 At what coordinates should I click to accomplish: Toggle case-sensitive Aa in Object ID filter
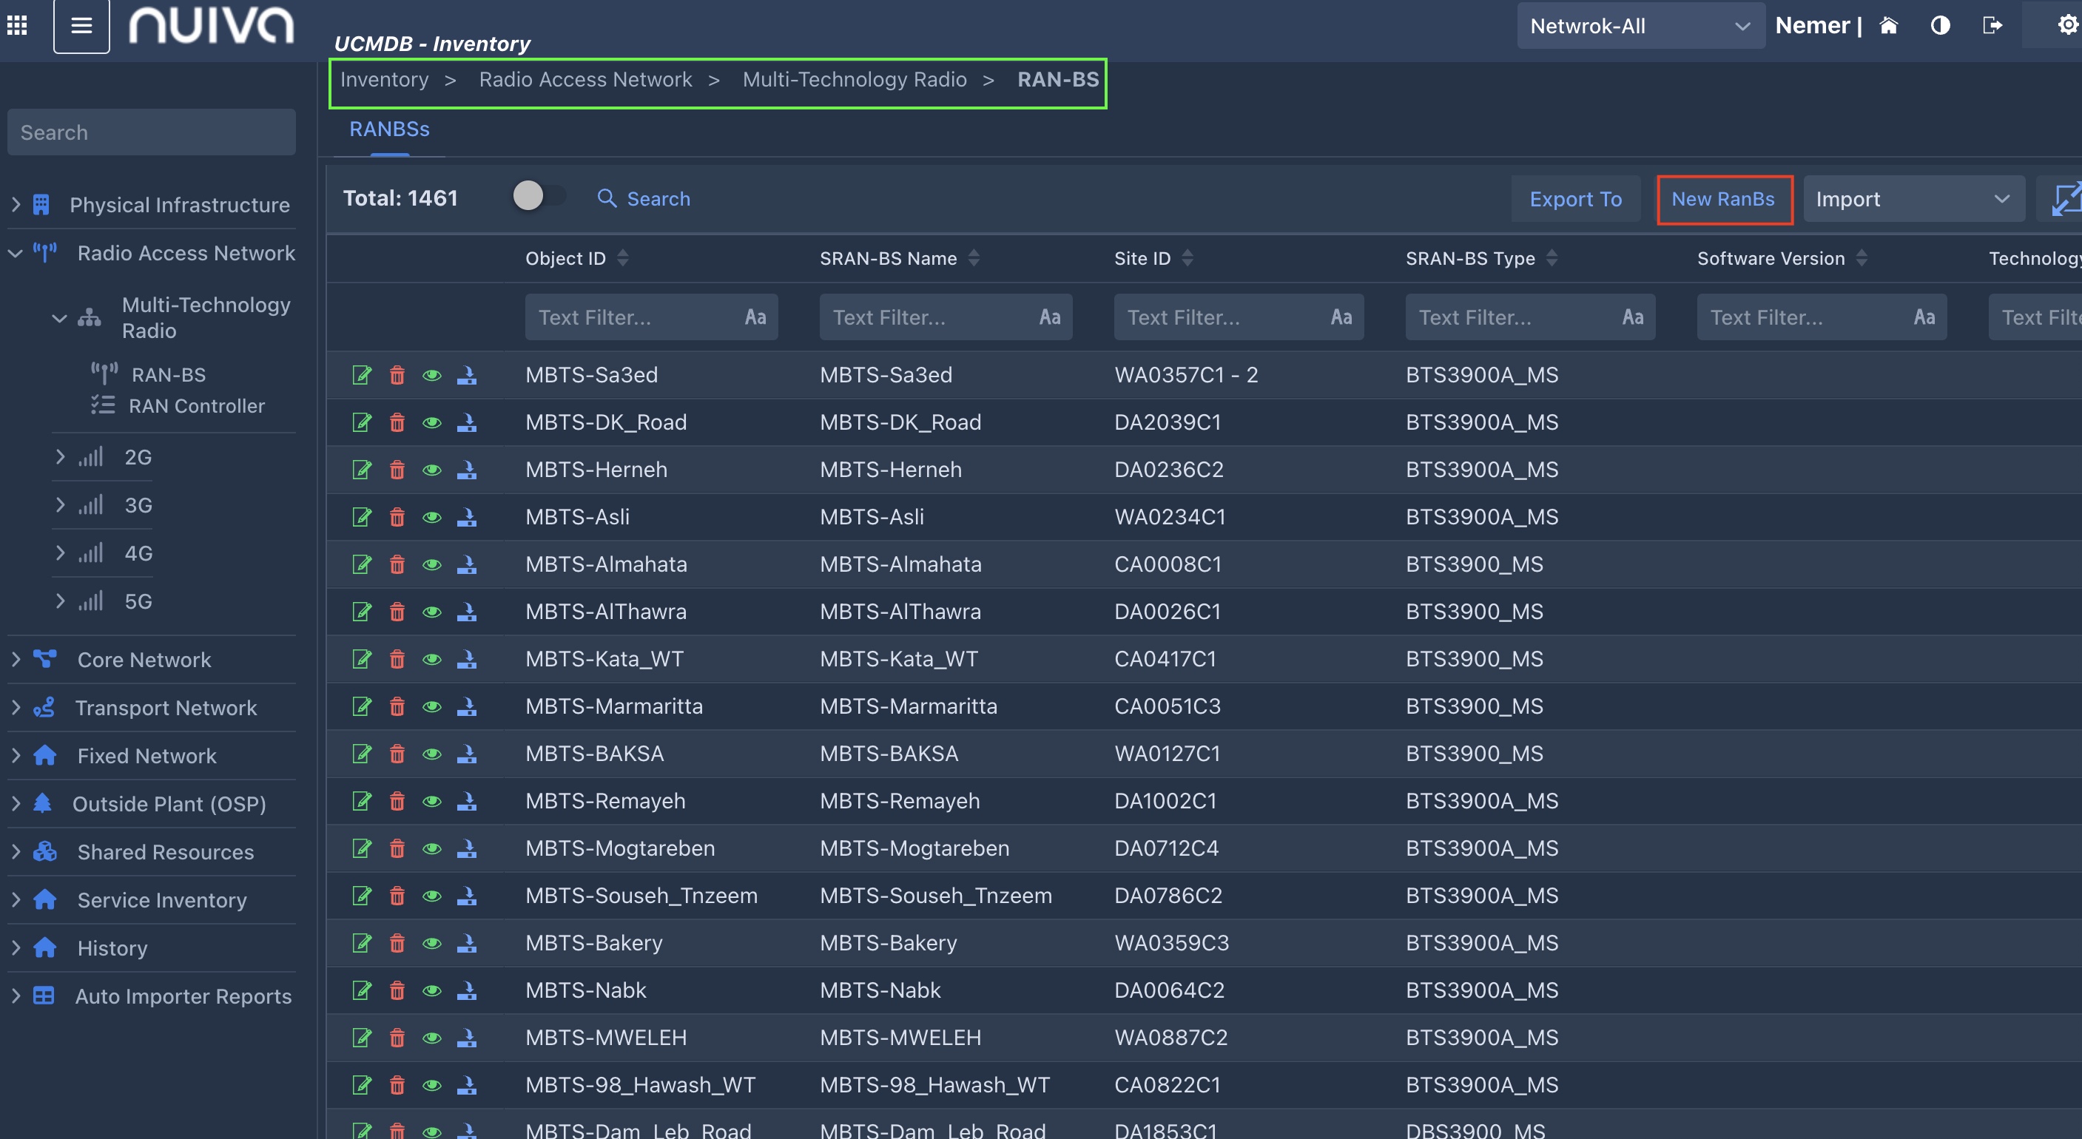(755, 317)
